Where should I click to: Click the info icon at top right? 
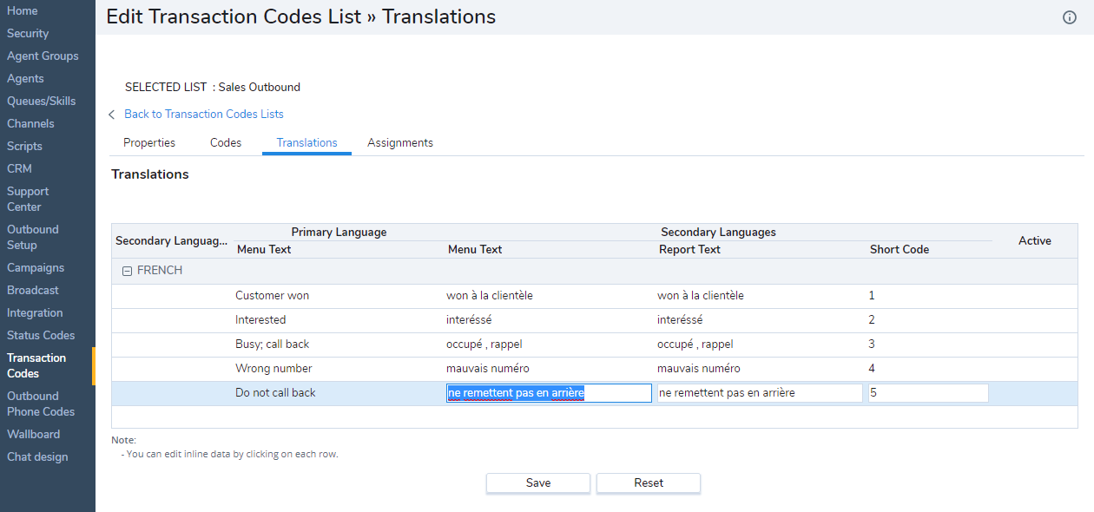1070,17
